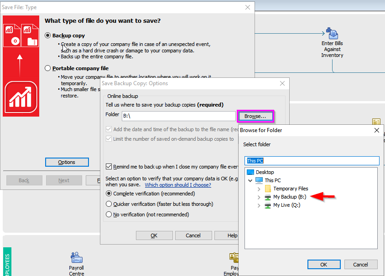Select 'Desktop' tree row text
The width and height of the screenshot is (385, 276).
265,172
